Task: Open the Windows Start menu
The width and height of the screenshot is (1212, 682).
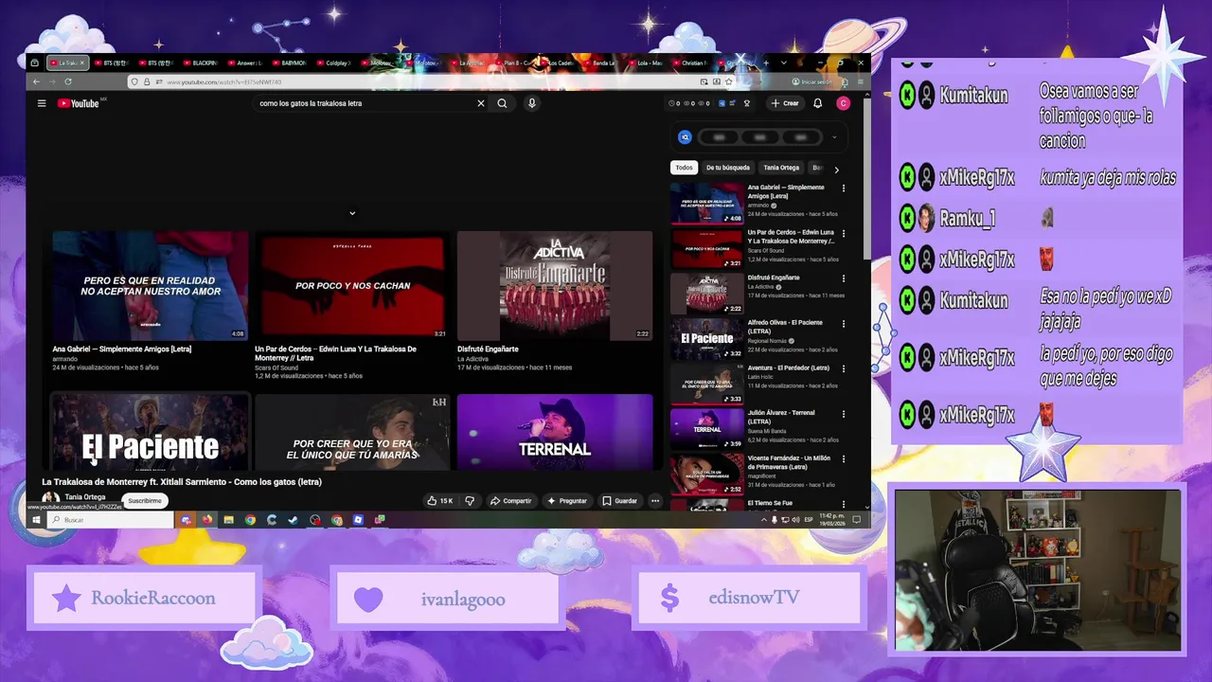Action: (x=36, y=519)
